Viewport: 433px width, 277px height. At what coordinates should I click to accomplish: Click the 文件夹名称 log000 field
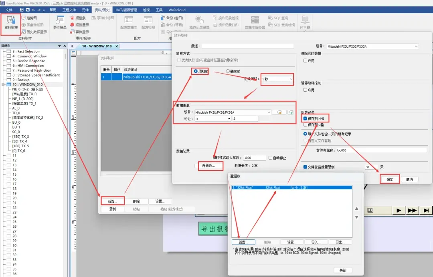381,150
